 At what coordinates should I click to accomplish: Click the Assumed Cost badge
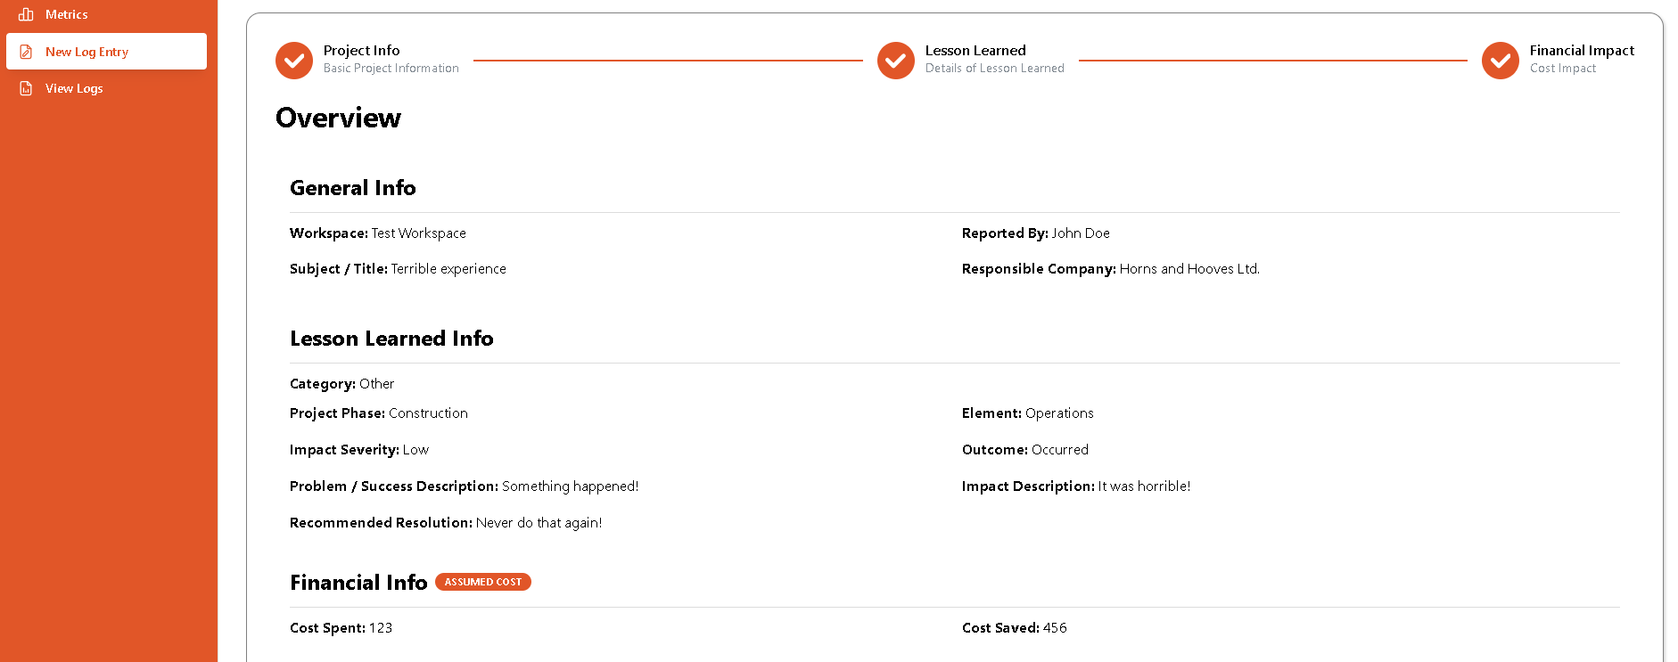pyautogui.click(x=482, y=582)
